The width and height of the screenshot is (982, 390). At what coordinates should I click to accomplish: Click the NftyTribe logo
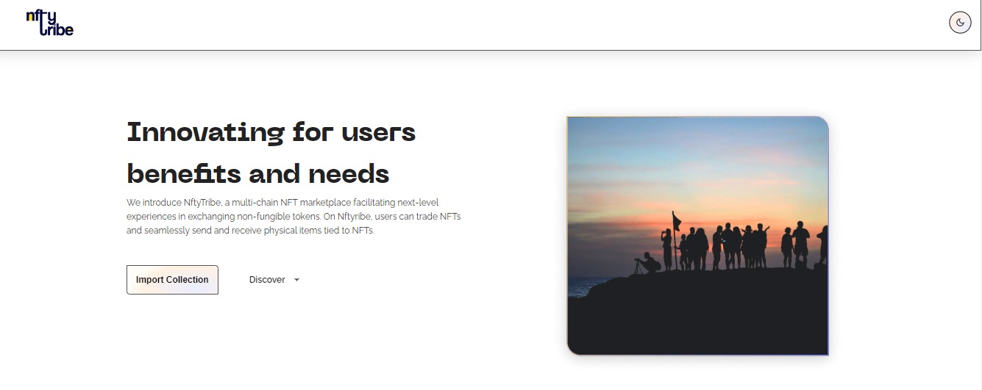[x=49, y=23]
